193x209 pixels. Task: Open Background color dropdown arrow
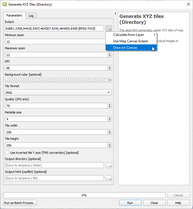[x=110, y=80]
